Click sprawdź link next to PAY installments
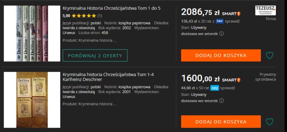This screenshot has width=287, height=132. point(232,22)
